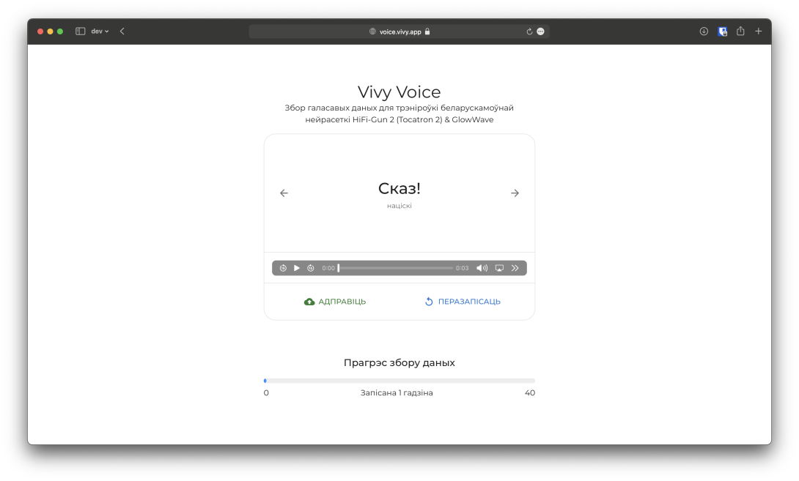Open the blue extension icon in toolbar
799x481 pixels.
point(723,31)
